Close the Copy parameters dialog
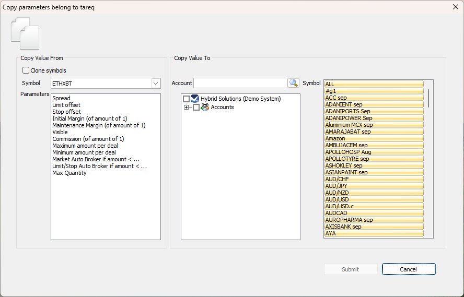464x297 pixels. pos(454,7)
